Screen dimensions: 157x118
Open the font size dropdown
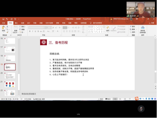click(51, 28)
